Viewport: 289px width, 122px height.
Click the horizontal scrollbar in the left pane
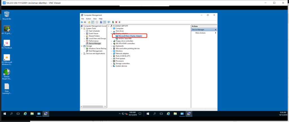click(x=93, y=107)
